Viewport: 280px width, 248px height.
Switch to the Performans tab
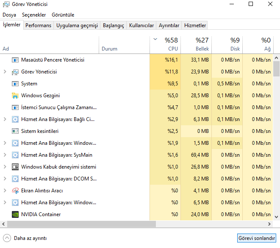(x=38, y=25)
